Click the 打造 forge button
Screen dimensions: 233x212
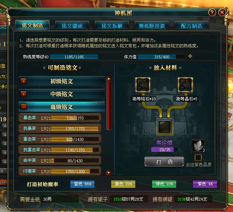click(x=164, y=162)
